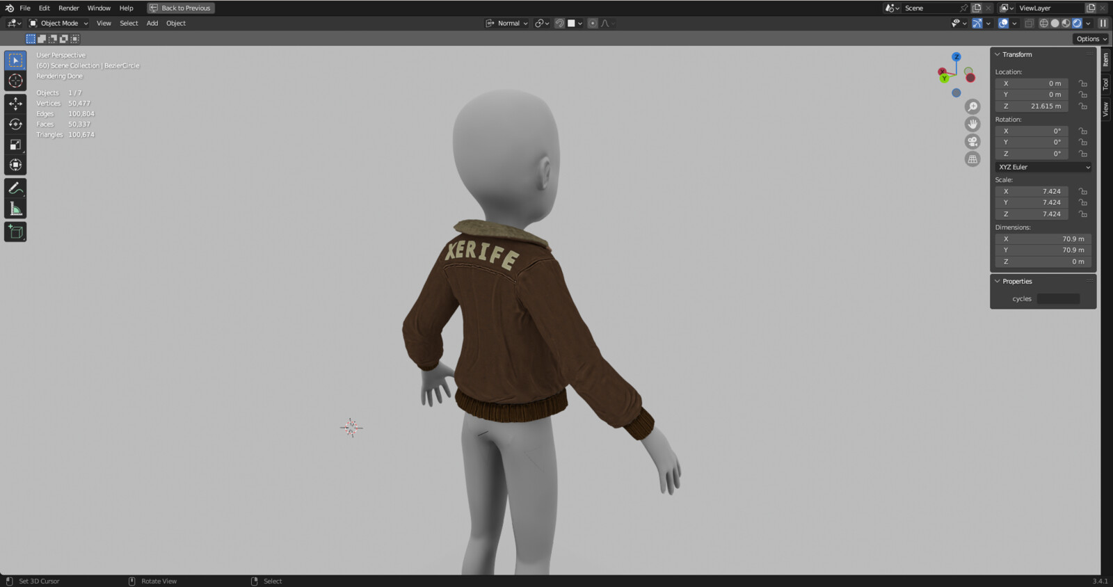The height and width of the screenshot is (587, 1113).
Task: Switch to material preview shading
Action: [x=1066, y=23]
